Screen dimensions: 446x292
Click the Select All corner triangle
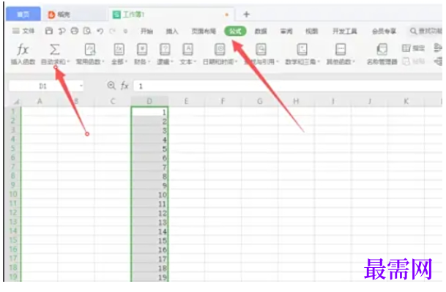click(17, 101)
